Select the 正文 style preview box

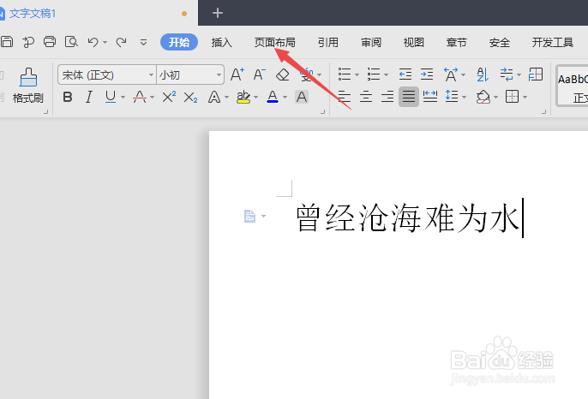pyautogui.click(x=572, y=86)
